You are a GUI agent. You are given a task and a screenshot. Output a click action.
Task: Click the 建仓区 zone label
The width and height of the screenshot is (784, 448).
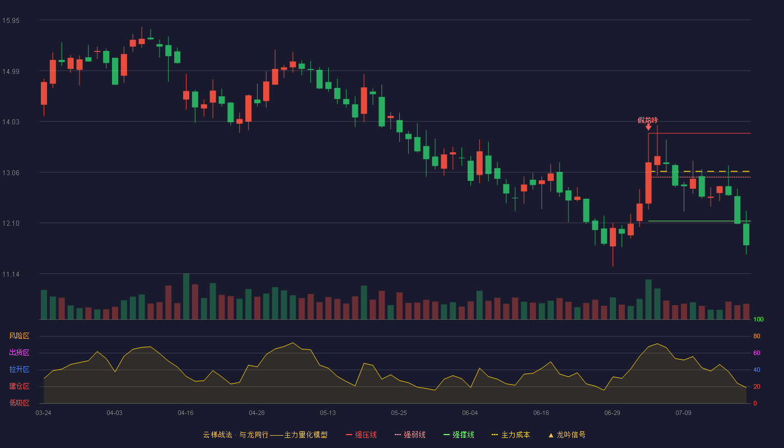click(19, 386)
